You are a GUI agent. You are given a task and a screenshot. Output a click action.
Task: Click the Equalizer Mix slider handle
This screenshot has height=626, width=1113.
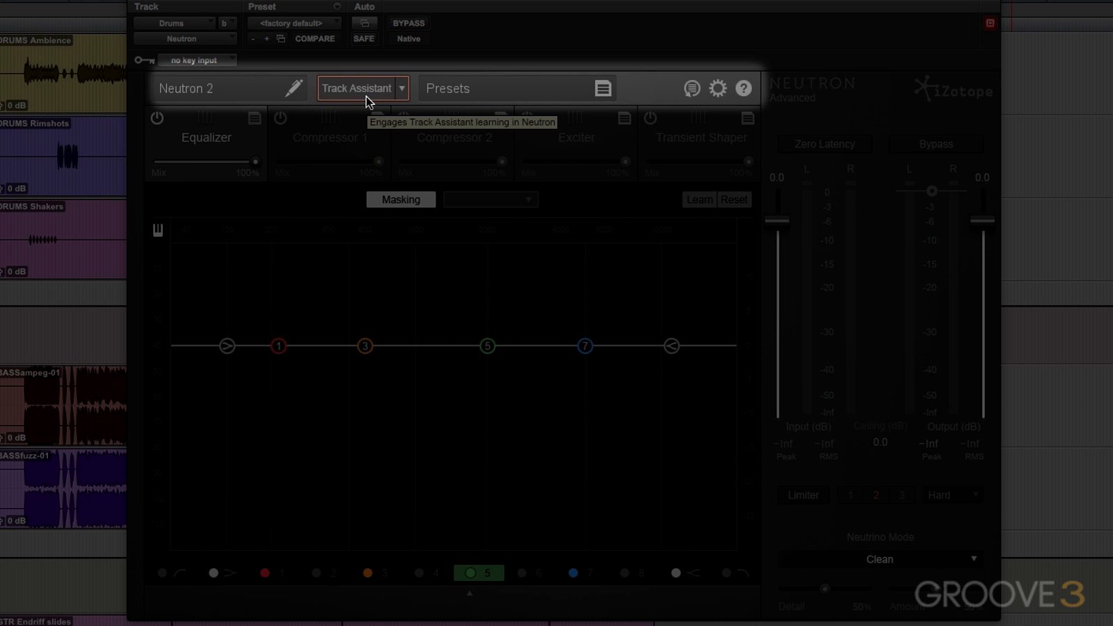pyautogui.click(x=255, y=161)
